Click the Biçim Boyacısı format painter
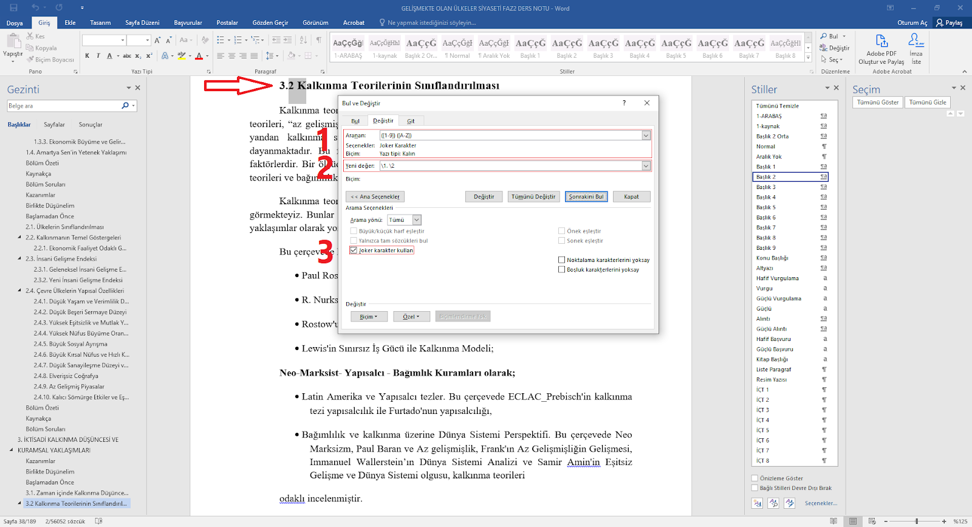 tap(50, 60)
